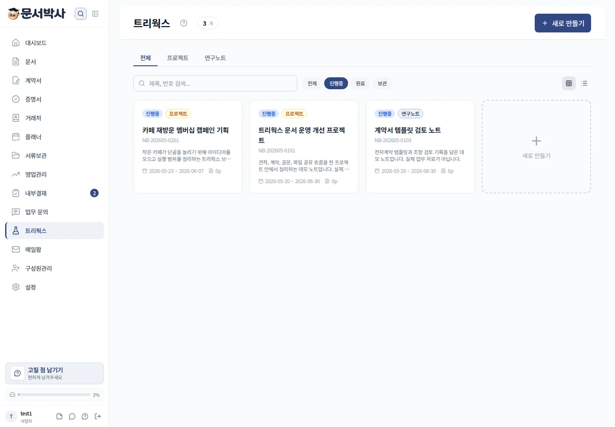Open 서류보관 folder section

[x=55, y=155]
